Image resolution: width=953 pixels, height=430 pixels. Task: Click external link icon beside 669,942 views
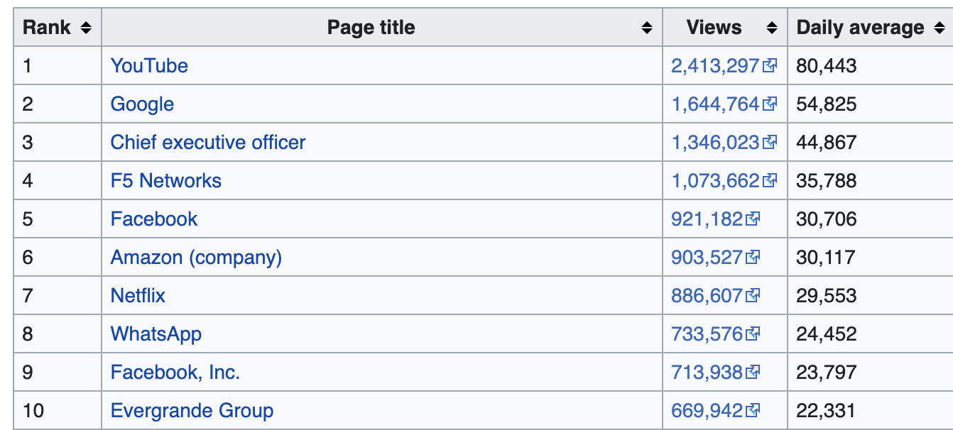click(x=753, y=411)
